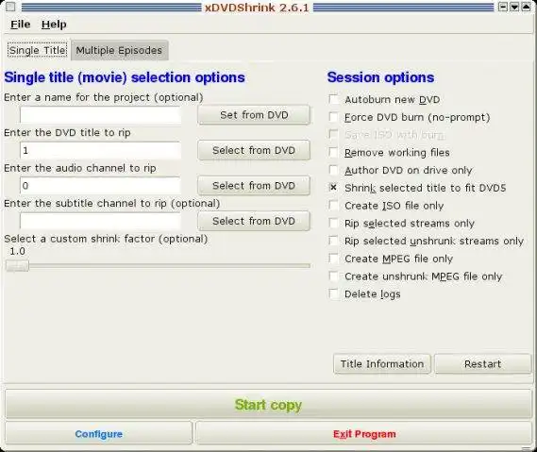Focus the DVD title to rip field

[100, 150]
